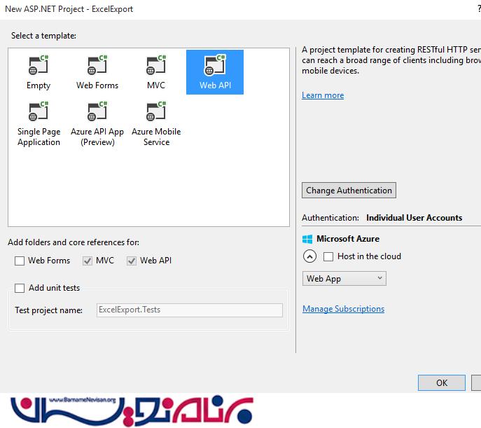The height and width of the screenshot is (428, 481).
Task: Click the 'Microsoft Azure' heading text
Action: click(x=348, y=239)
